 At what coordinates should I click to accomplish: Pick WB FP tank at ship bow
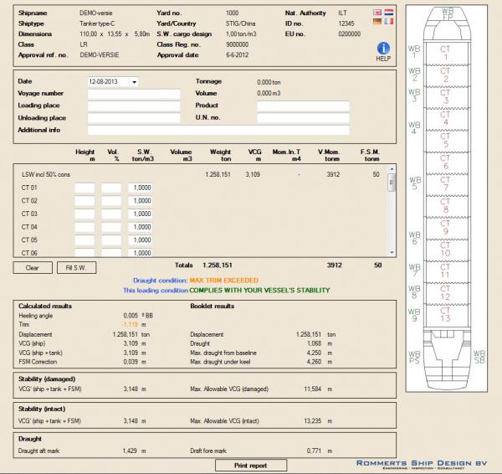(446, 16)
